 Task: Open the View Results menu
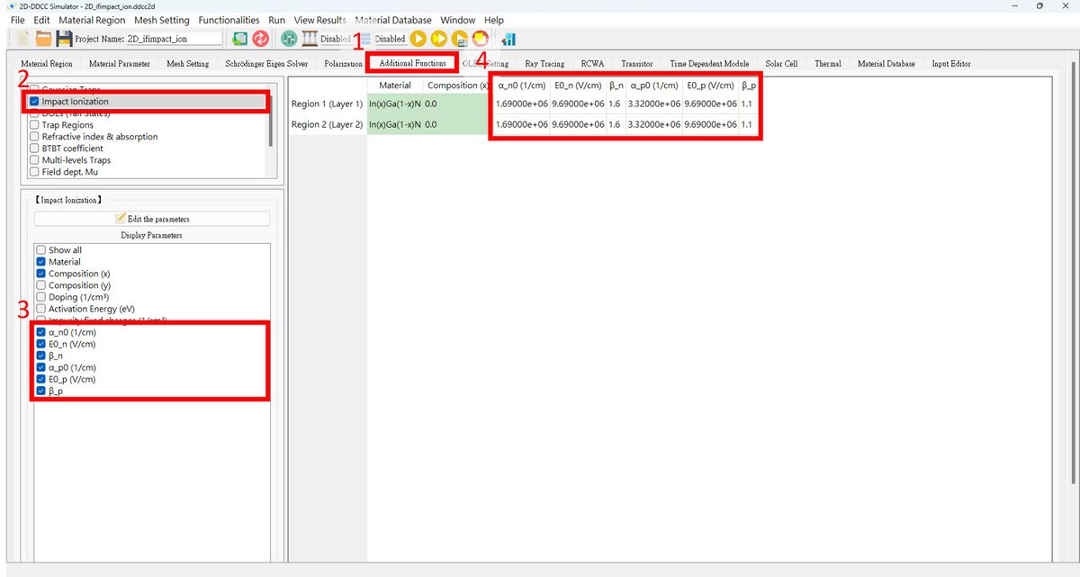click(x=319, y=20)
